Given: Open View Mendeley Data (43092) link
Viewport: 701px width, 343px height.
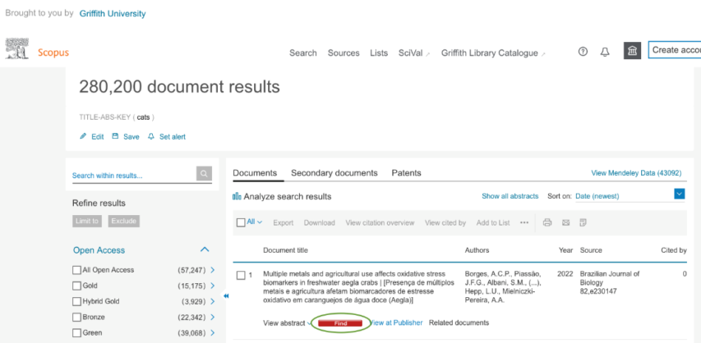Looking at the screenshot, I should pyautogui.click(x=636, y=173).
